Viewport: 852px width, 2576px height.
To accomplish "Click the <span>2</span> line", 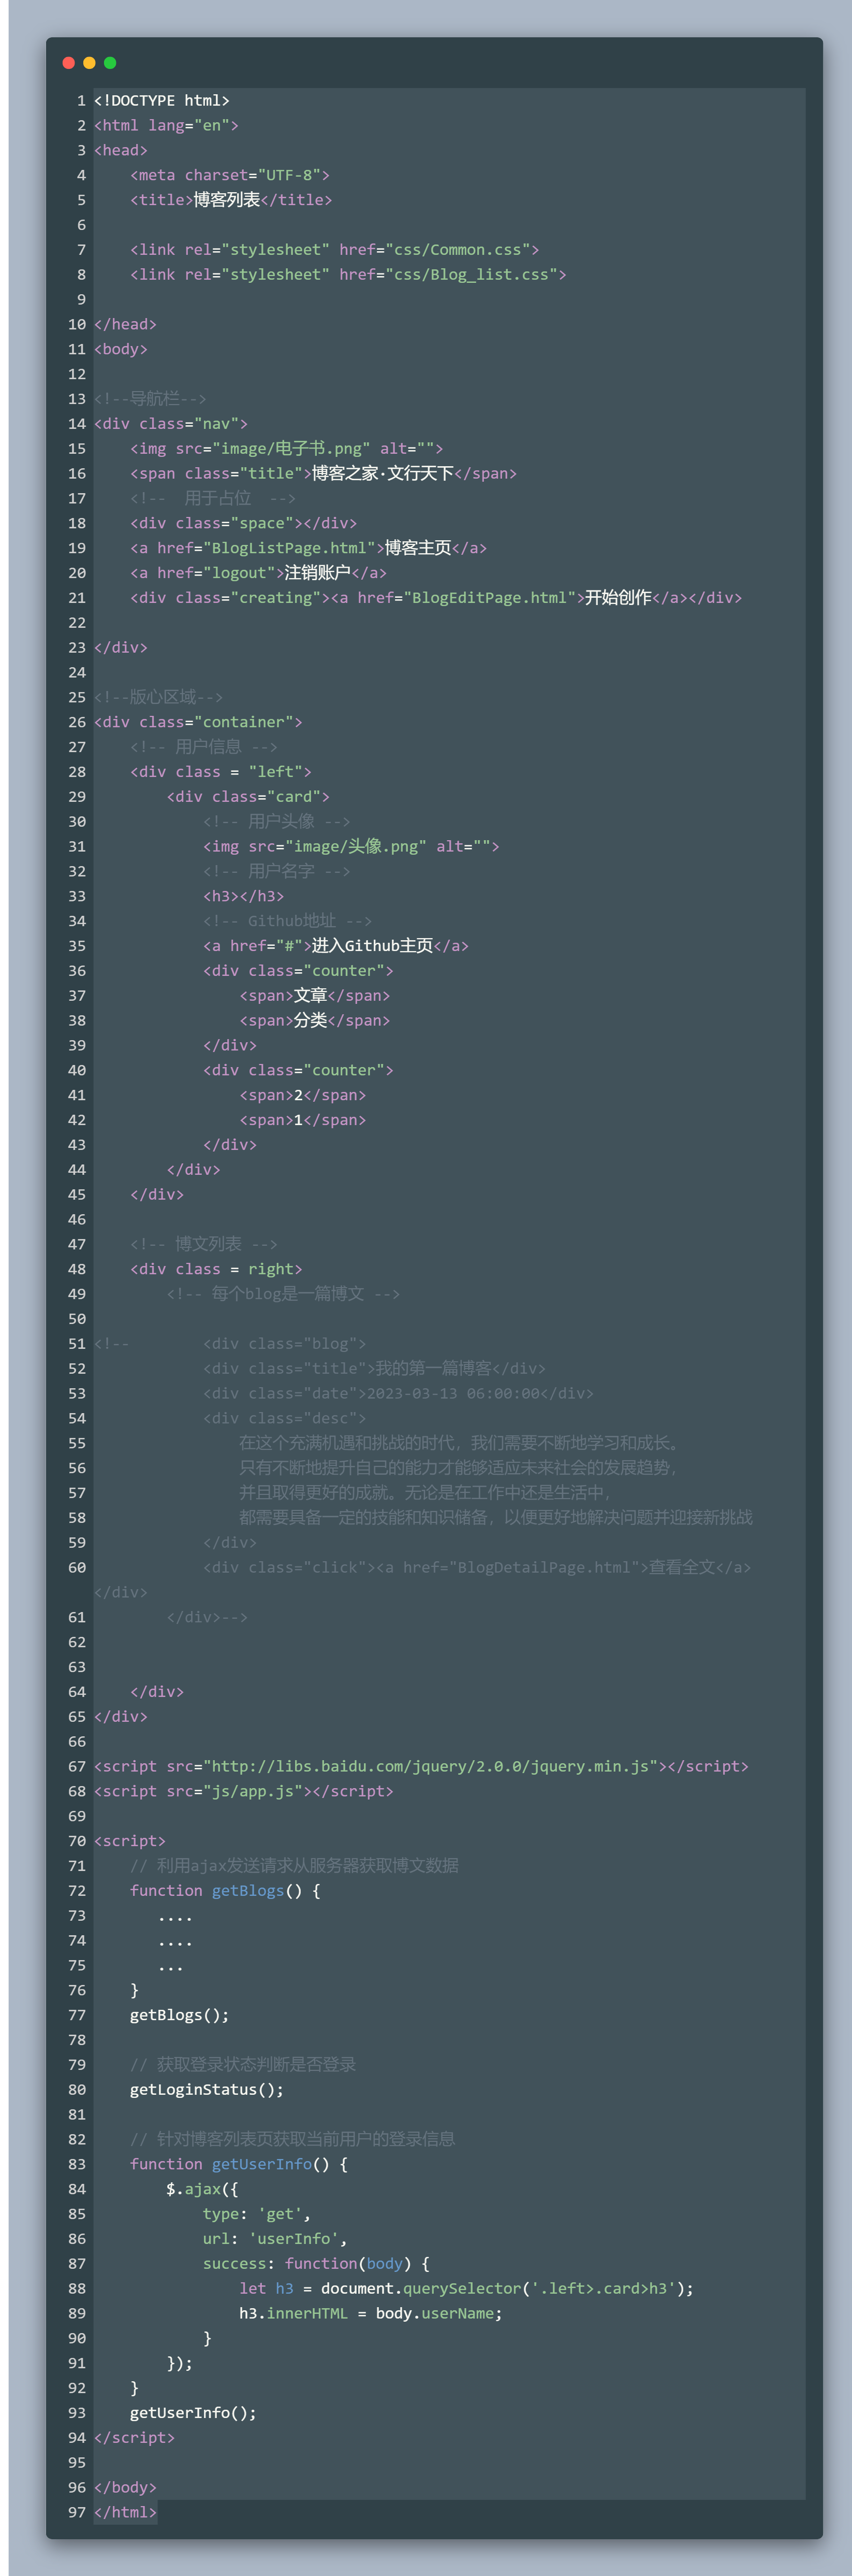I will click(x=302, y=1096).
